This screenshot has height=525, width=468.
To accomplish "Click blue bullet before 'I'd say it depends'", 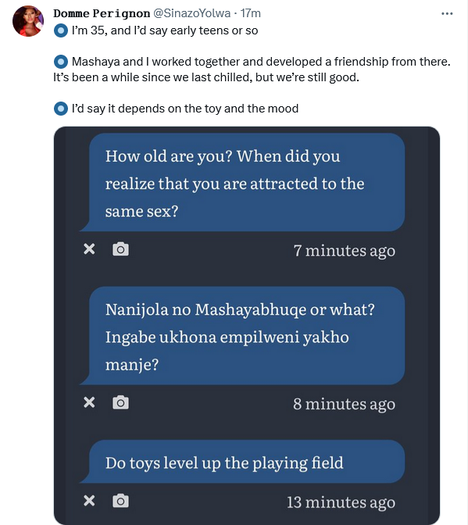I will (x=61, y=109).
